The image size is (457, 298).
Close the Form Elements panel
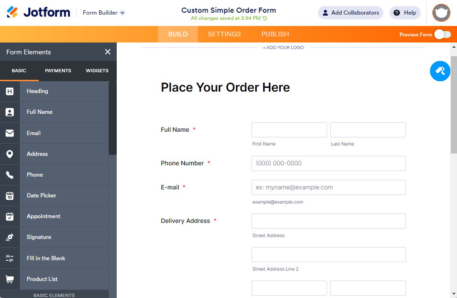(x=108, y=52)
